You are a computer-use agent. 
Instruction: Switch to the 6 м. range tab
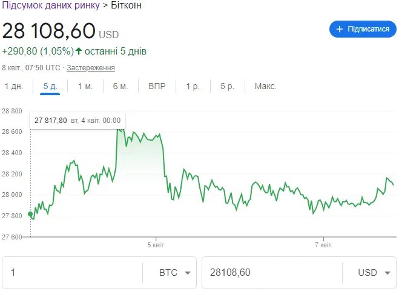(120, 86)
